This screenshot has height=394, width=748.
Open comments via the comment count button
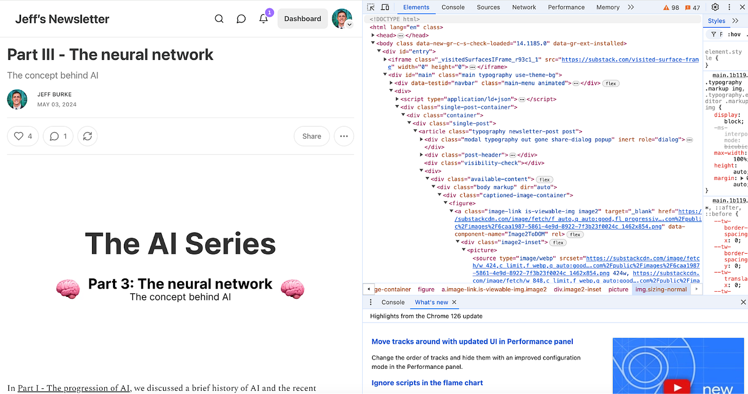coord(58,136)
